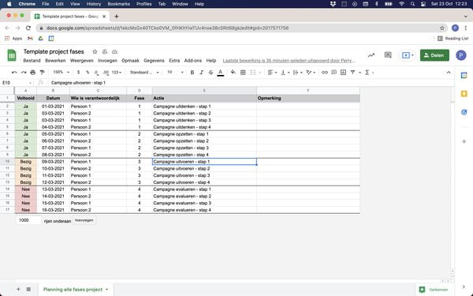Open a new browser tab
Screen dimensions: 473x296
pos(117,17)
